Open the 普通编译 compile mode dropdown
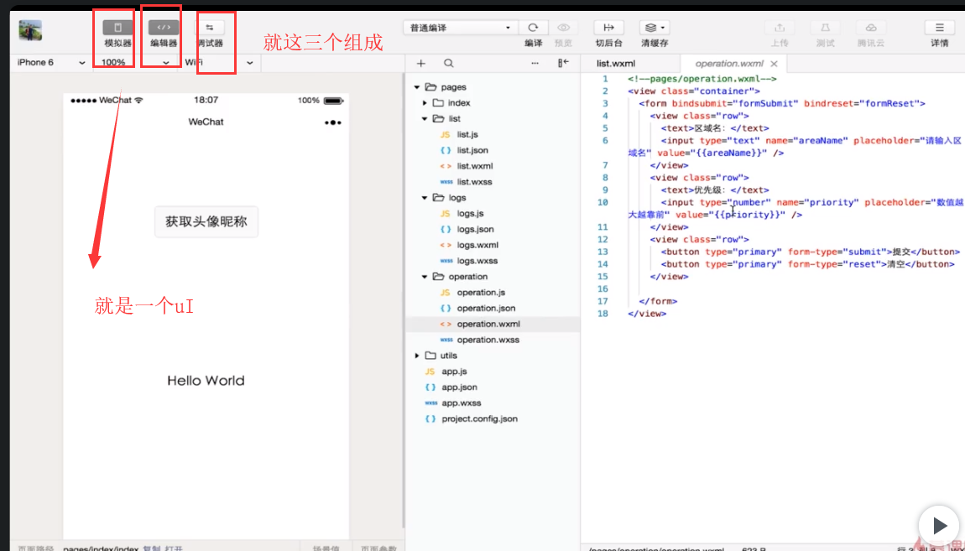Image resolution: width=965 pixels, height=551 pixels. [x=461, y=28]
